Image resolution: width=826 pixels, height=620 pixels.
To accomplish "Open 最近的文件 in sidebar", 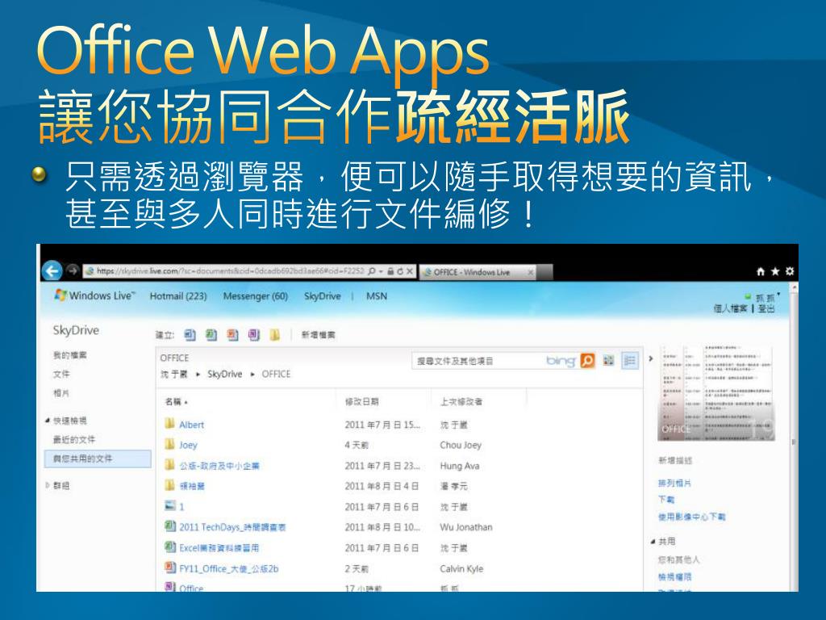I will pos(74,439).
